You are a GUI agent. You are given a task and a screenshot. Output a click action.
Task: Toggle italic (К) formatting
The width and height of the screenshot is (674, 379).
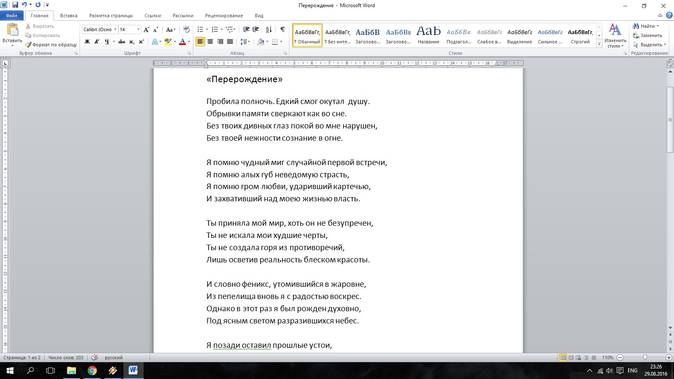(97, 42)
